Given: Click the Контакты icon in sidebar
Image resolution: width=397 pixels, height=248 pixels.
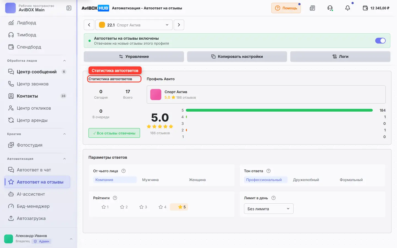Looking at the screenshot, I should pos(11,96).
